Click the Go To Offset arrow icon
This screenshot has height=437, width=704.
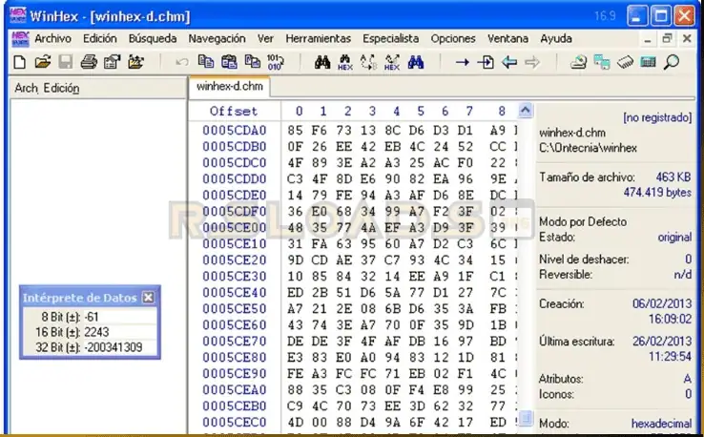[x=462, y=62]
